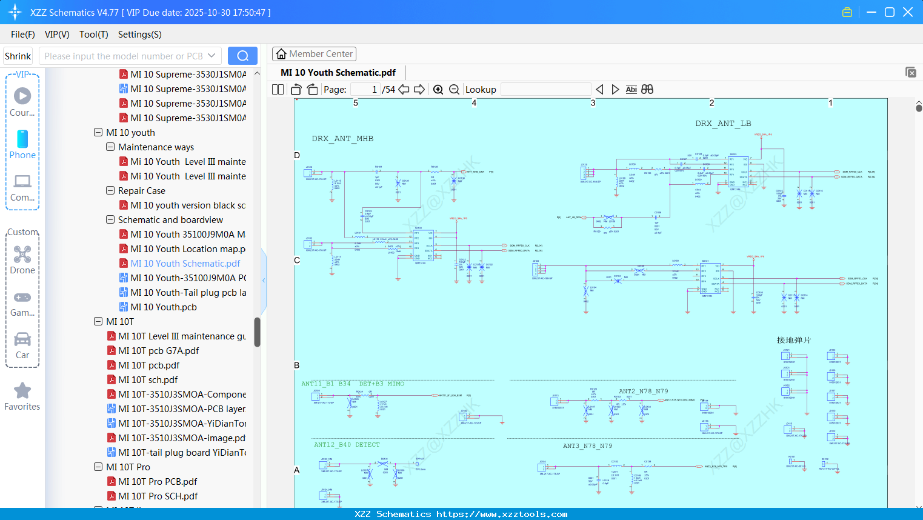Collapse the Maintenance ways node

click(x=110, y=147)
